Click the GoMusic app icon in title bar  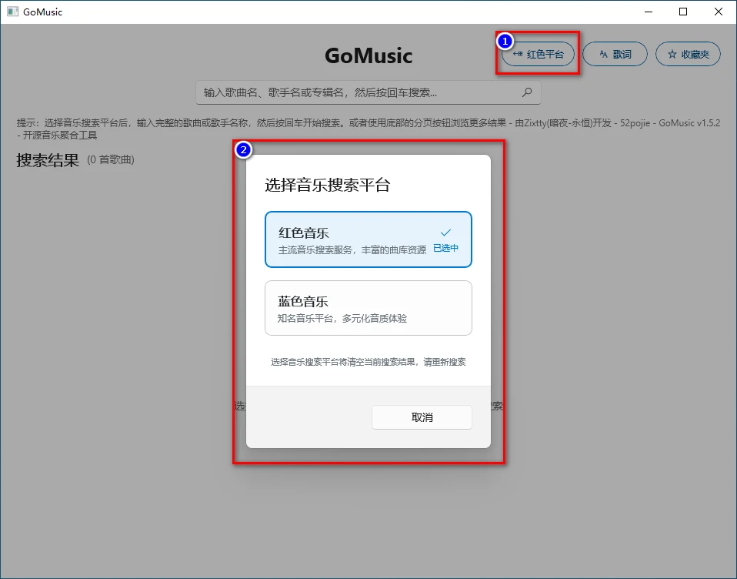click(x=12, y=12)
